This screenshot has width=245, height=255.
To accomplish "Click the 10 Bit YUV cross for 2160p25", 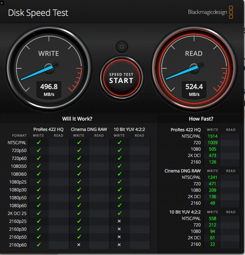I will [119, 221].
